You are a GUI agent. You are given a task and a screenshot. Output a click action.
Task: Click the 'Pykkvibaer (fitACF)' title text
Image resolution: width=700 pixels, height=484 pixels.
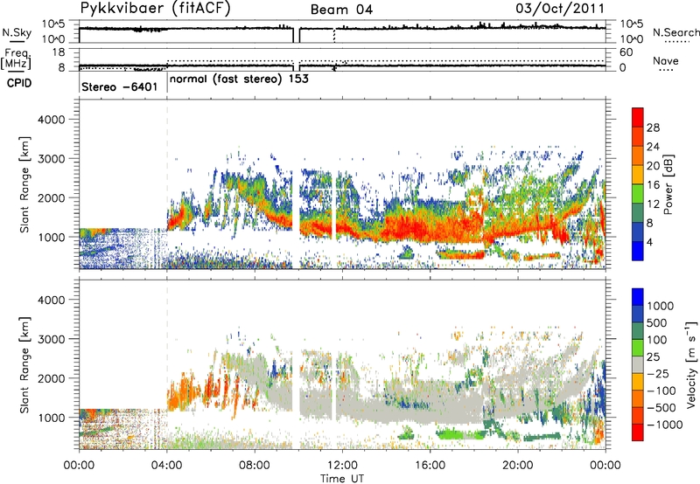(156, 9)
